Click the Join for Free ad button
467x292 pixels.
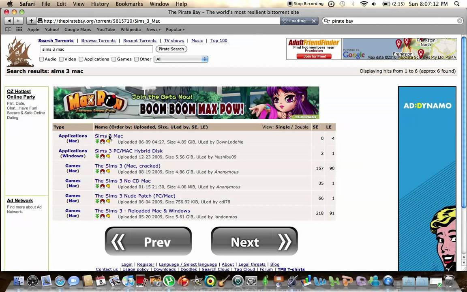314,56
